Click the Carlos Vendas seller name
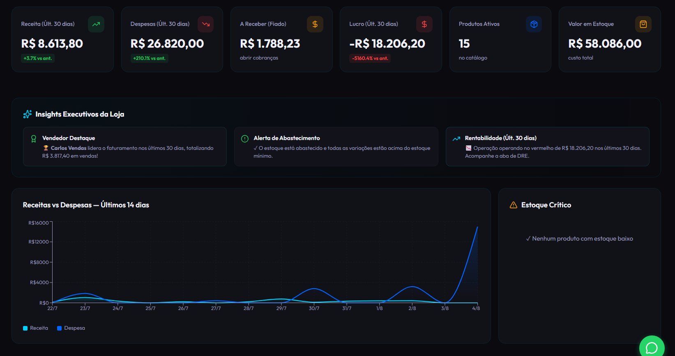The width and height of the screenshot is (675, 356). [69, 148]
